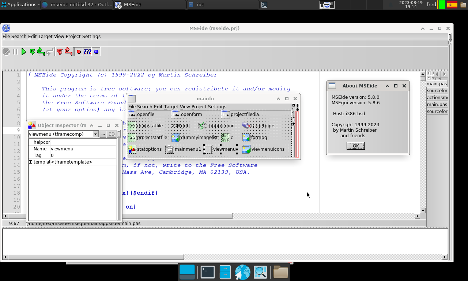Image resolution: width=468 pixels, height=281 pixels.
Task: Click the ellipsis button next to the component selector
Action: pyautogui.click(x=103, y=134)
